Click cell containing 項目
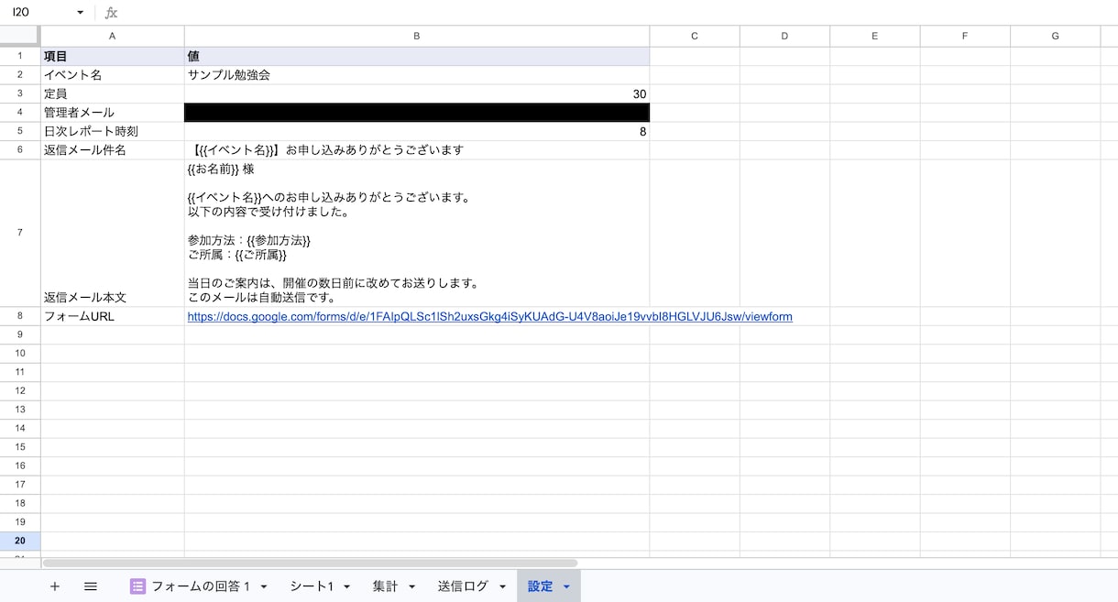This screenshot has height=602, width=1118. coord(113,56)
